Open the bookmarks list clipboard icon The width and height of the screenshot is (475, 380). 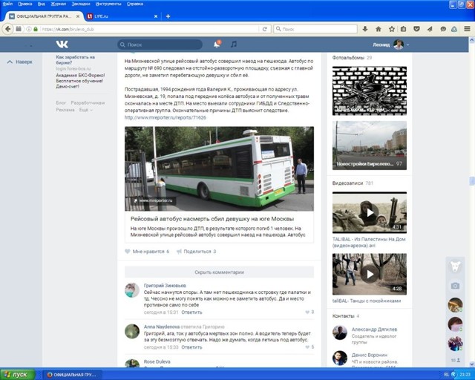pyautogui.click(x=403, y=29)
